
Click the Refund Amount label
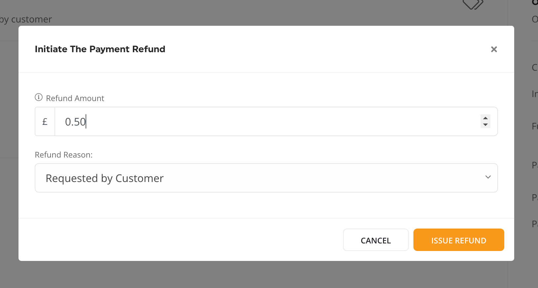[75, 98]
